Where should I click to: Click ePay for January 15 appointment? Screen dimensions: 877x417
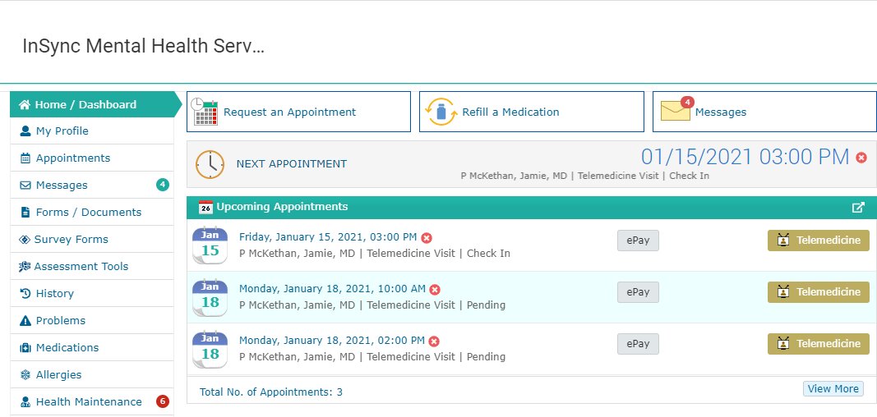(638, 241)
